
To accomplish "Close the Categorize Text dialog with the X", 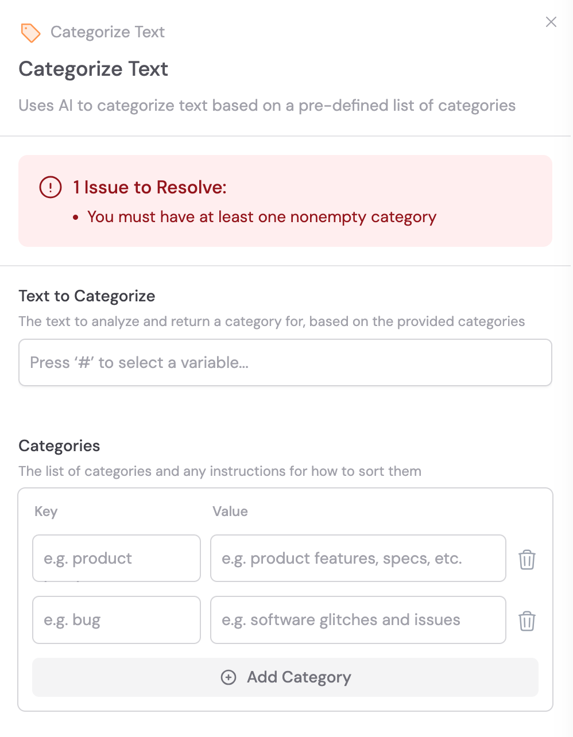I will (x=551, y=22).
